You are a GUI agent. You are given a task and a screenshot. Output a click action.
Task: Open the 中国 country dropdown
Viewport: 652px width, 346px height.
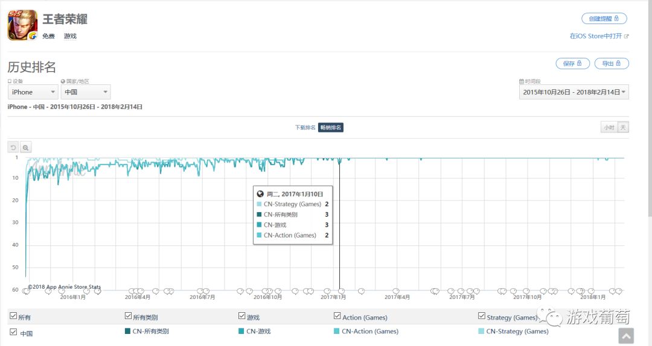coord(86,92)
